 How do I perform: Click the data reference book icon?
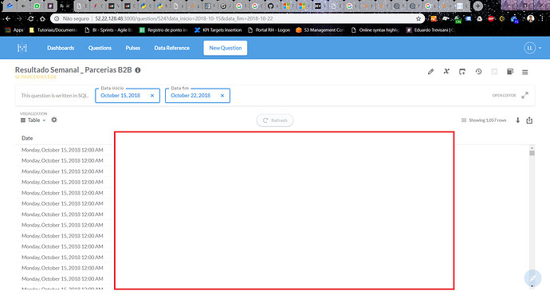click(x=510, y=72)
